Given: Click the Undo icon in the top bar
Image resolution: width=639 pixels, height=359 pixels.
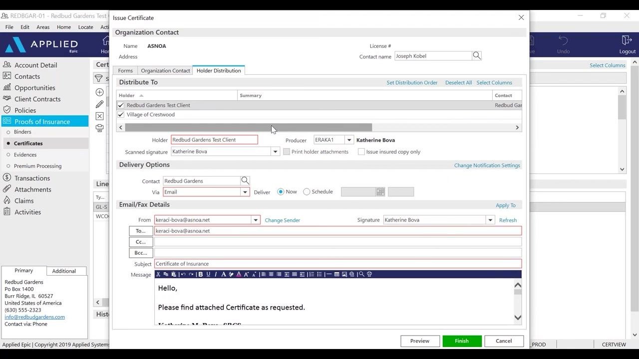Looking at the screenshot, I should tap(563, 44).
